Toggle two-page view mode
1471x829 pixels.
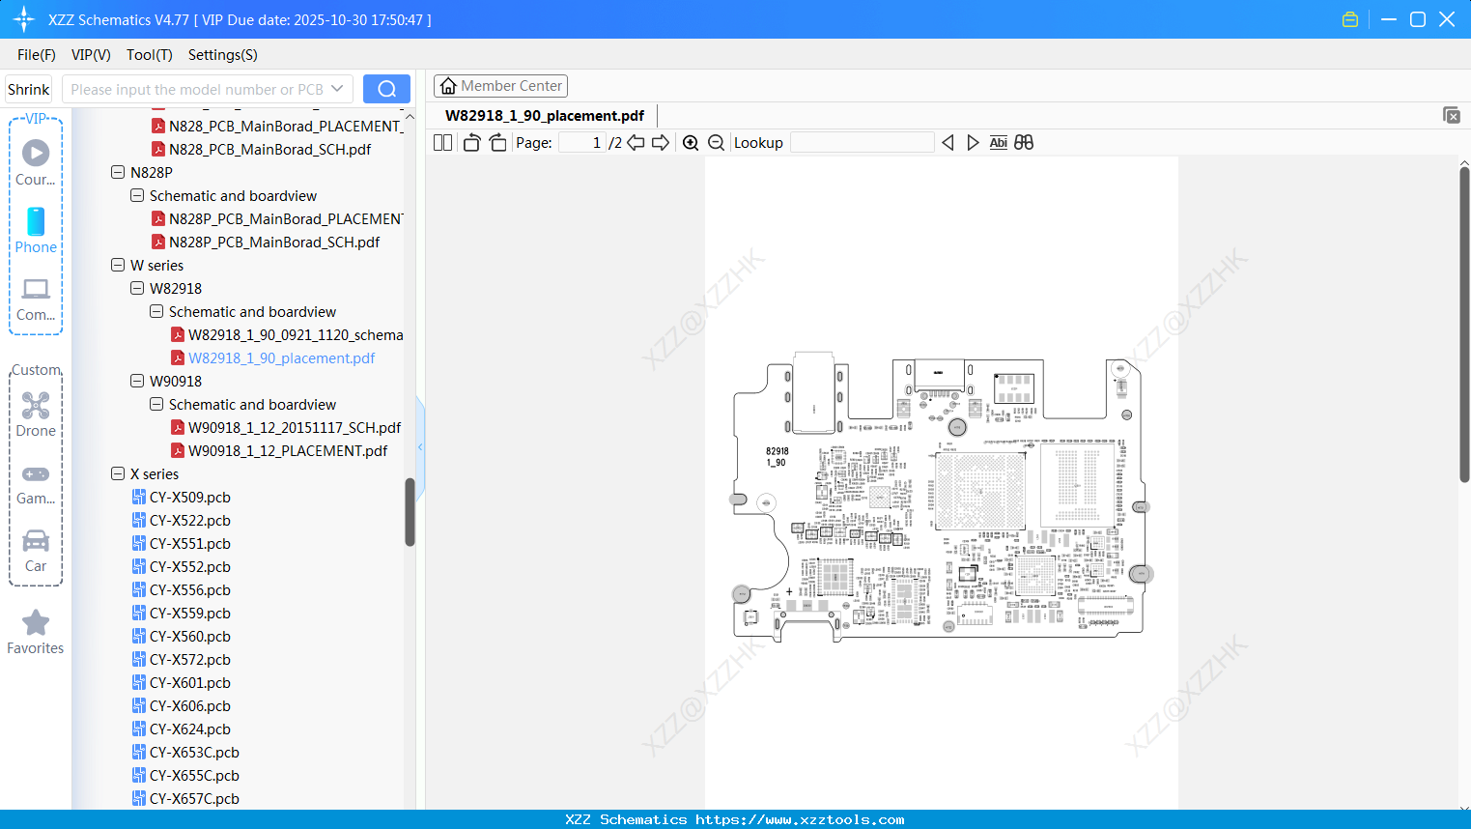(x=441, y=141)
